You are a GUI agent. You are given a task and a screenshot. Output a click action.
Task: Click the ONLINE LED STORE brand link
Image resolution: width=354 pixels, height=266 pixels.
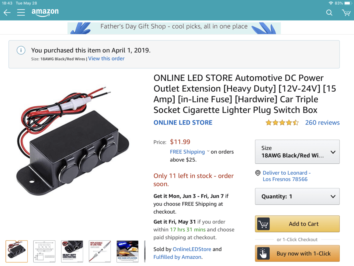(x=183, y=123)
